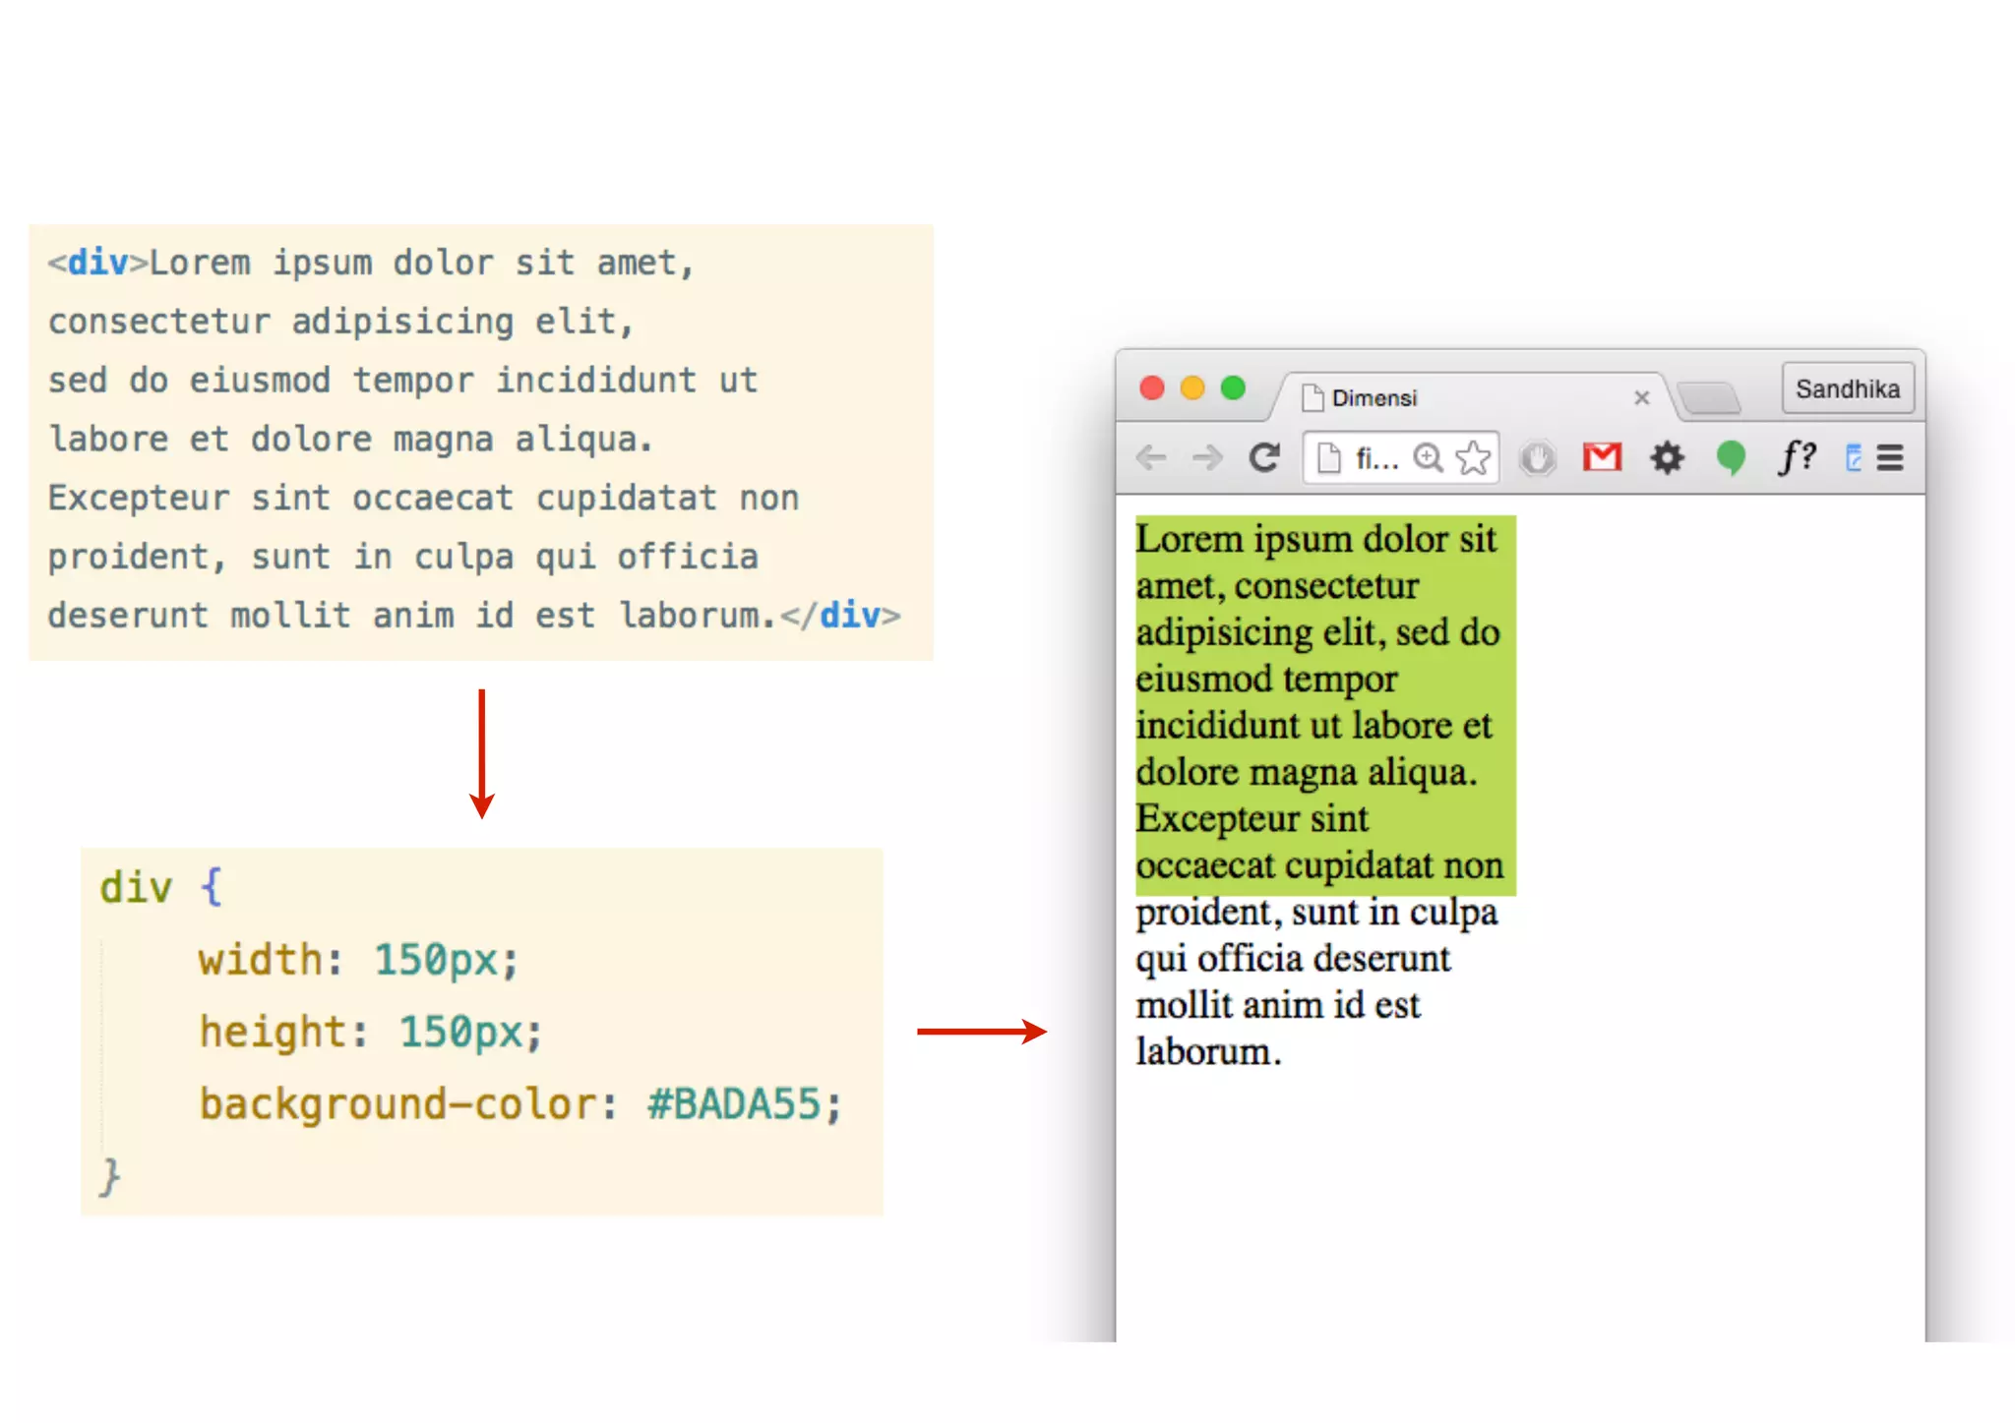Click the gear extension icon
Screen dimensions: 2015x1423
(x=1667, y=457)
